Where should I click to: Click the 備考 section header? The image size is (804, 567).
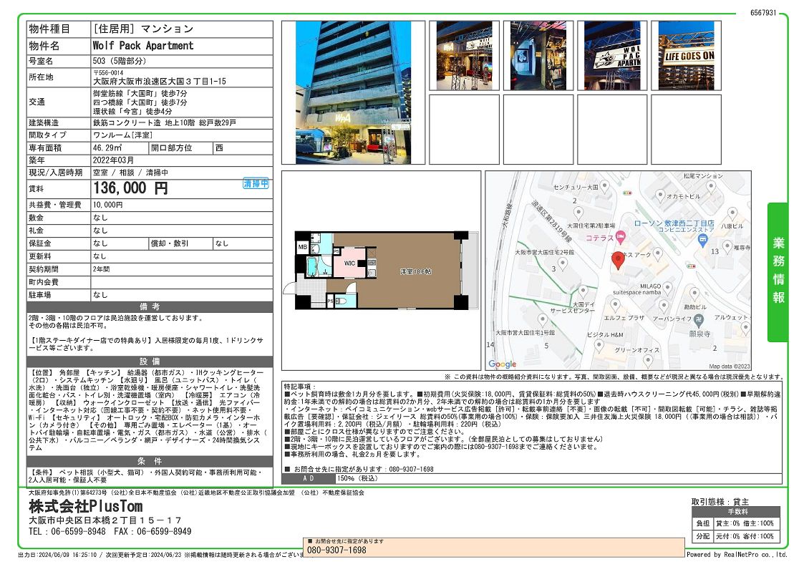click(150, 306)
